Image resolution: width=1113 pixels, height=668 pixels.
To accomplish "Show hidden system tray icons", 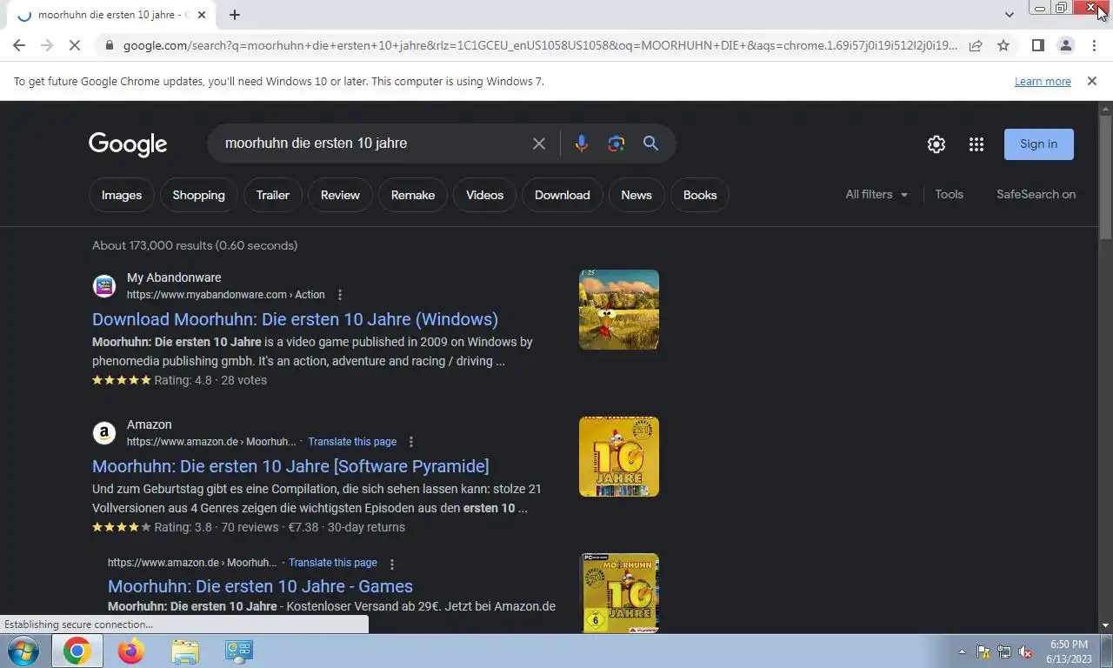I will pos(962,651).
